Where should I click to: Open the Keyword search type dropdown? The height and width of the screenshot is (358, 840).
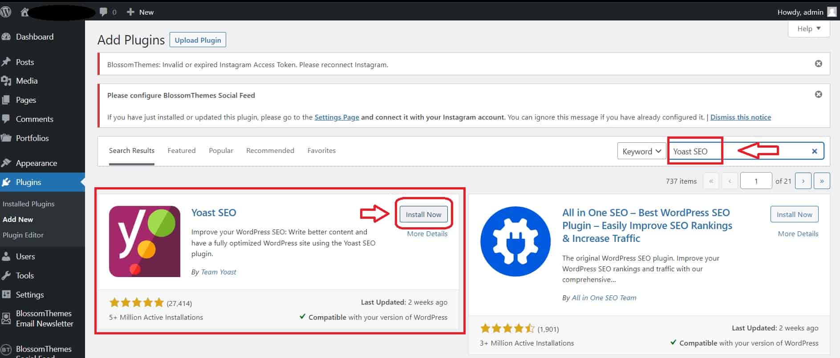point(641,151)
